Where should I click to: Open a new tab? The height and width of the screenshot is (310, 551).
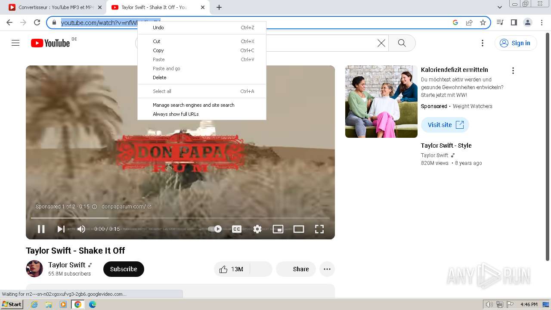tap(219, 7)
